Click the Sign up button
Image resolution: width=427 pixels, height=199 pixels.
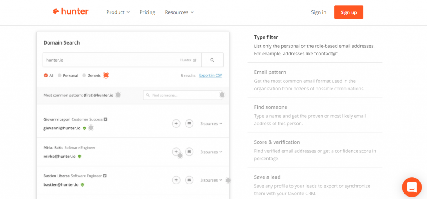(349, 12)
